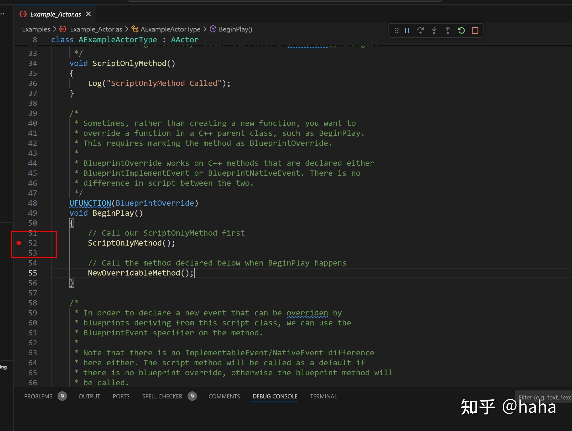The image size is (572, 431).
Task: Open the PROBLEMS panel tab
Action: (x=38, y=396)
